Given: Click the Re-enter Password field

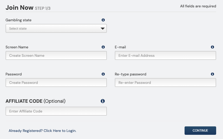Looking at the screenshot, I should click(165, 83).
